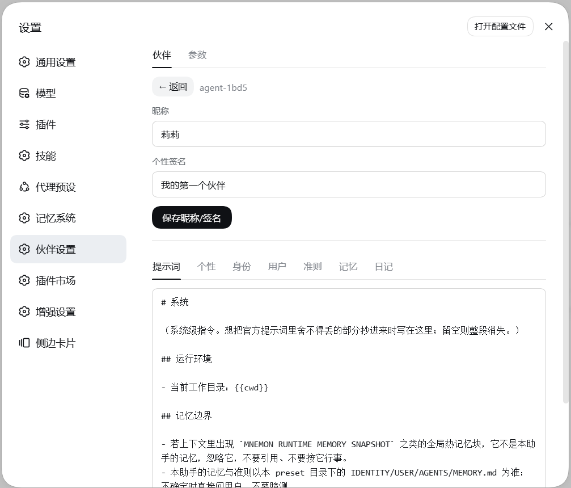
Task: Select the 记忆 tab
Action: [x=348, y=267]
